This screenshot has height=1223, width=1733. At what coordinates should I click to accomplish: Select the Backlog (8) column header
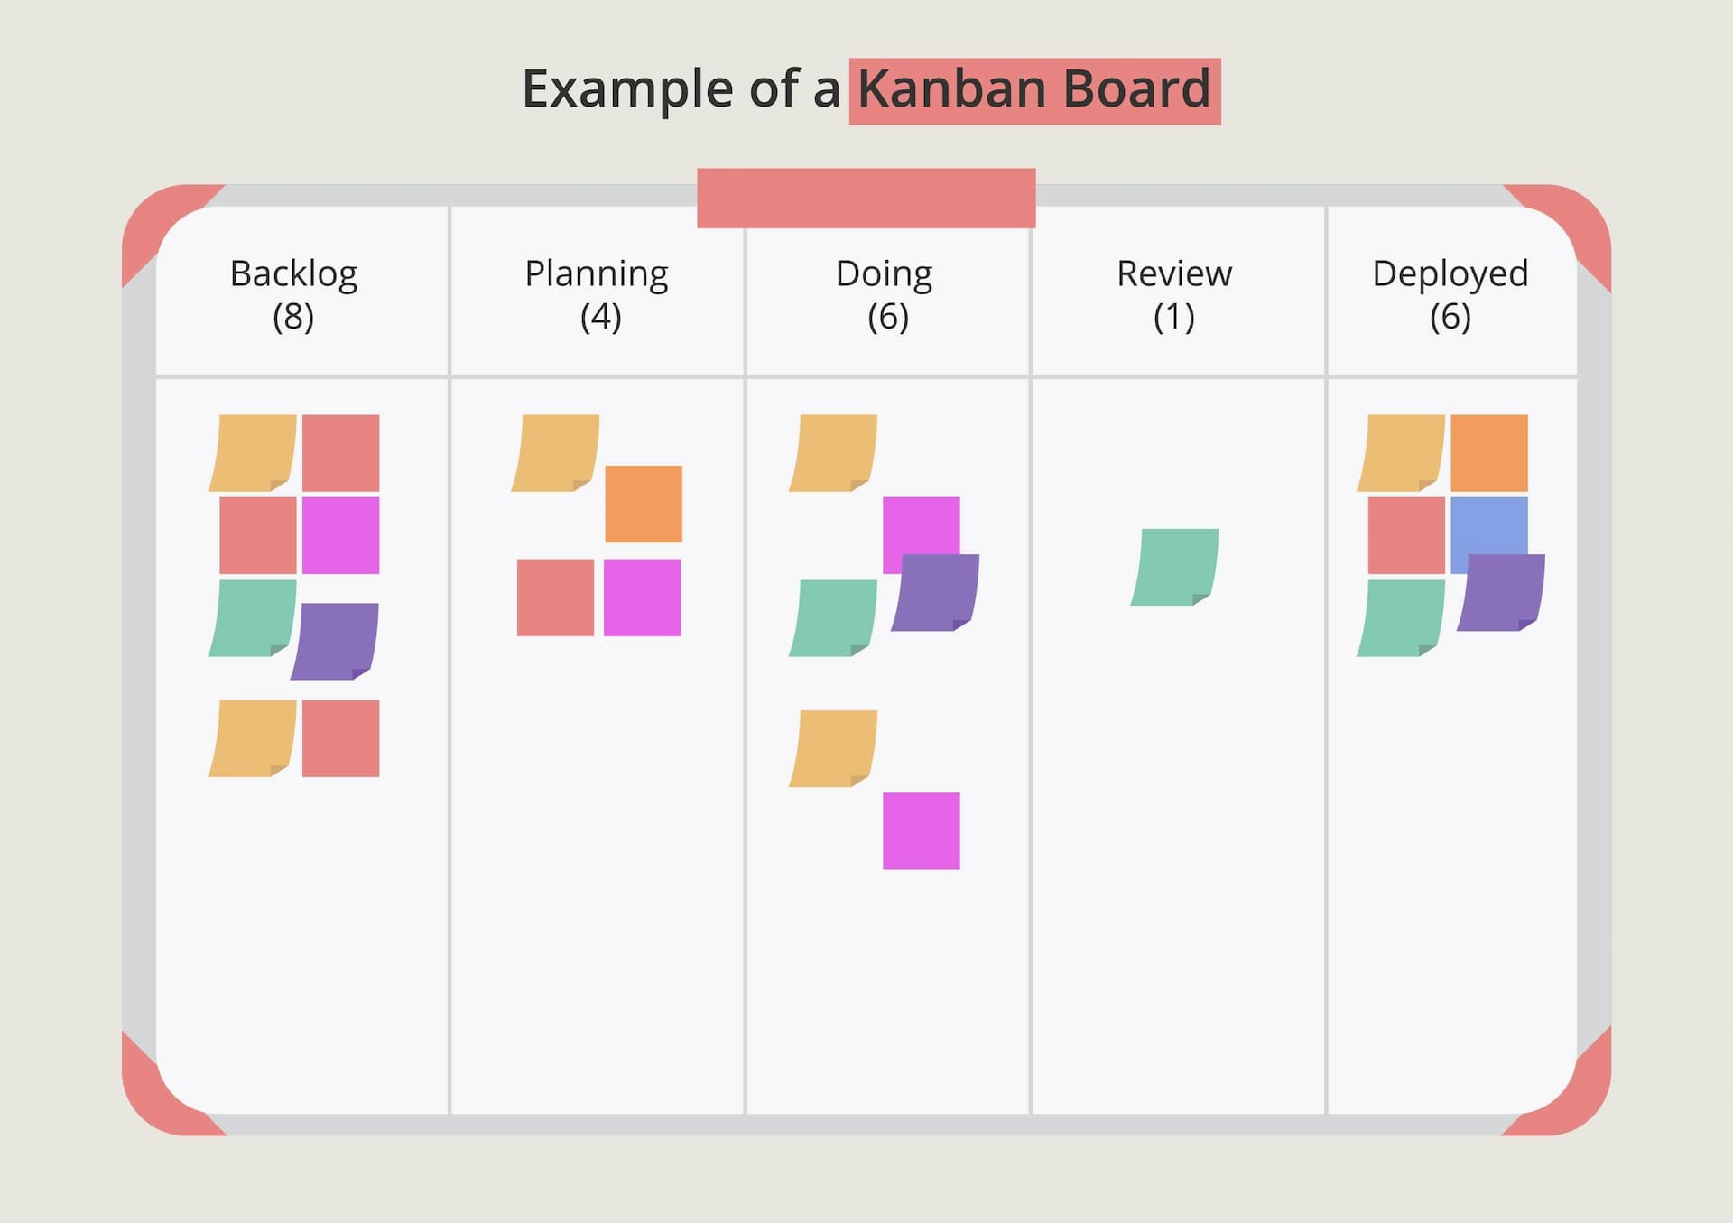click(x=293, y=295)
